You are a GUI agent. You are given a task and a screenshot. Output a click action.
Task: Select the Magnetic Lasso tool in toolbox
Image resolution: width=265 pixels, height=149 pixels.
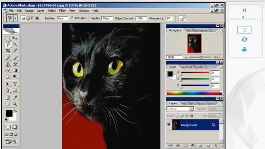click(x=7, y=44)
